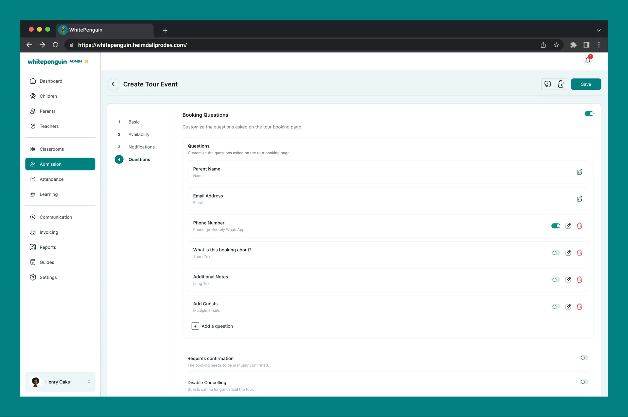Open Communication in the sidebar
This screenshot has height=417, width=628.
pos(60,217)
